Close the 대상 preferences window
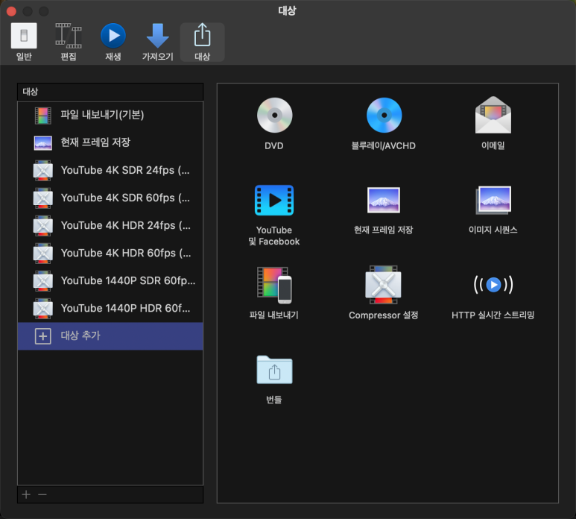 point(11,11)
